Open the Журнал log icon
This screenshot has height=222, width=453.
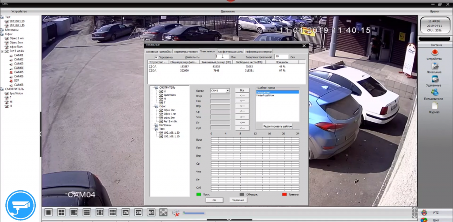click(x=434, y=106)
